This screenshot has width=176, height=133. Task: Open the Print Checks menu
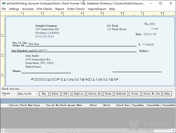[x=44, y=9]
